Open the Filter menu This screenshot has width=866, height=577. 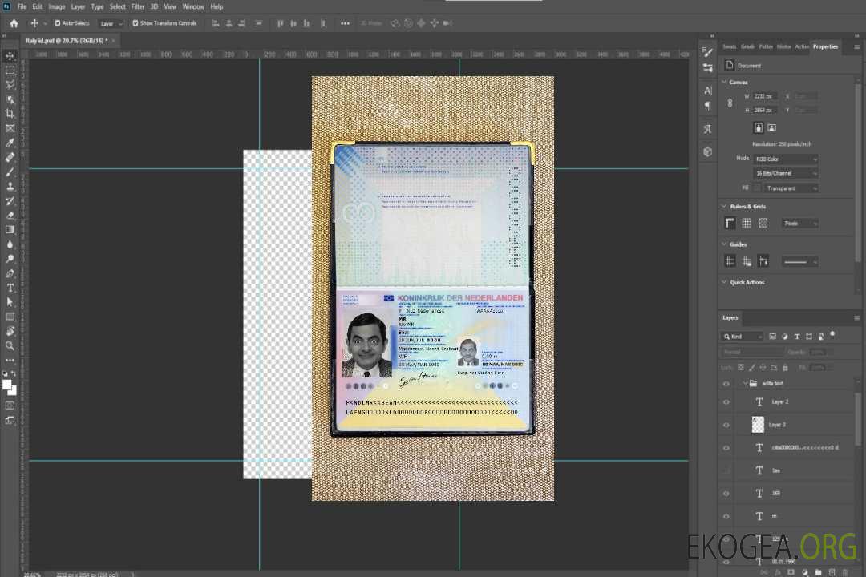click(138, 6)
